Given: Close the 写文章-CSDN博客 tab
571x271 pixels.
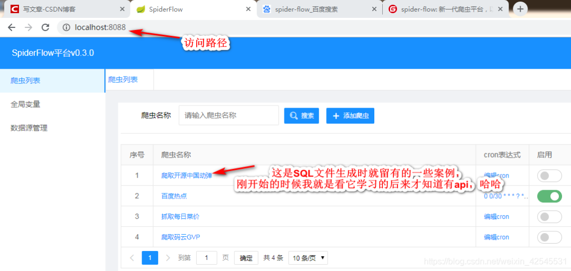Looking at the screenshot, I should coord(122,9).
